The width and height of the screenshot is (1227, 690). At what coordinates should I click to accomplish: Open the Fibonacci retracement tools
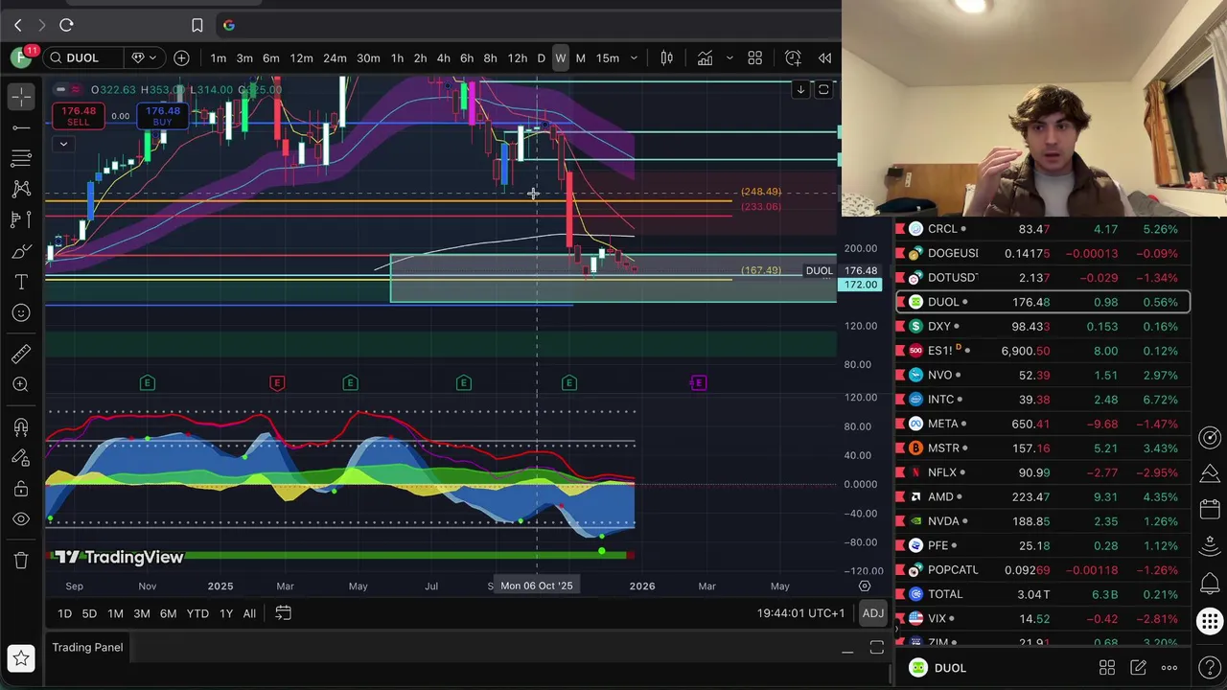click(x=21, y=158)
